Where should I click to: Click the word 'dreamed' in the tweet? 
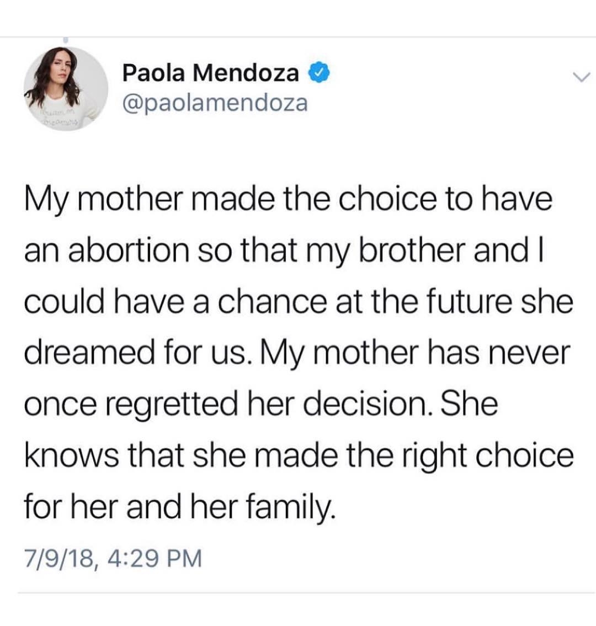[x=89, y=353]
